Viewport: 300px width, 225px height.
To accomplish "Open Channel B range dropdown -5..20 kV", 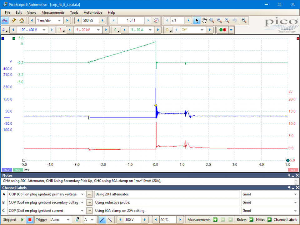I will 98,30.
